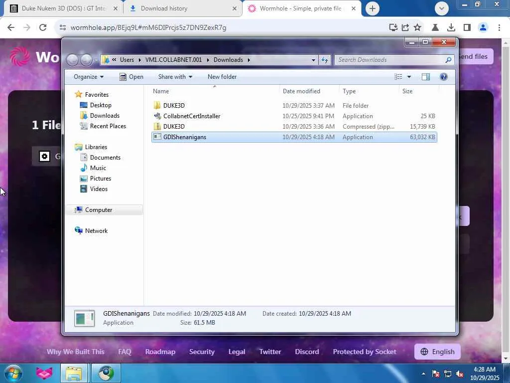Switch to Duke Nukem 3D browser tab
This screenshot has height=383, width=510.
(x=63, y=8)
